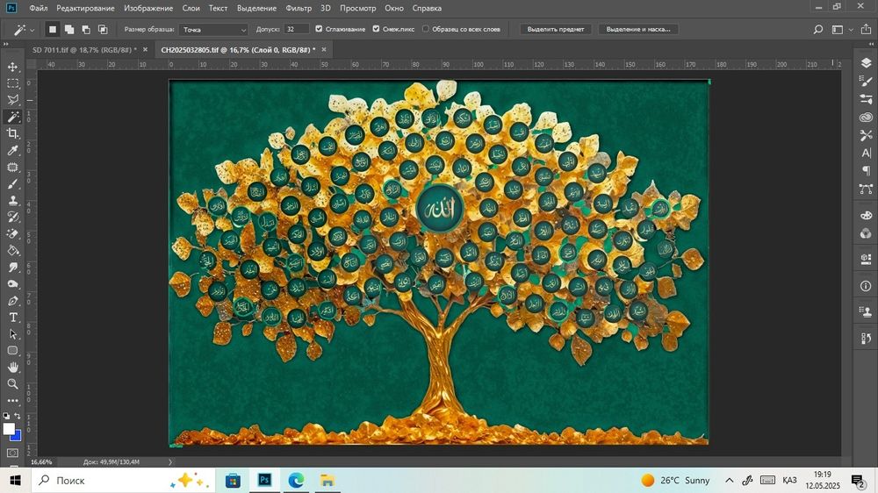Open the Adjustments/Properties sliders panel icon
Screen dimensions: 878x493
tap(866, 99)
